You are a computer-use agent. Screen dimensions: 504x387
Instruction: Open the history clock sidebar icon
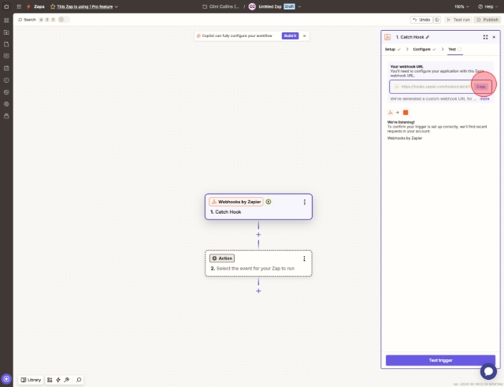[6, 80]
